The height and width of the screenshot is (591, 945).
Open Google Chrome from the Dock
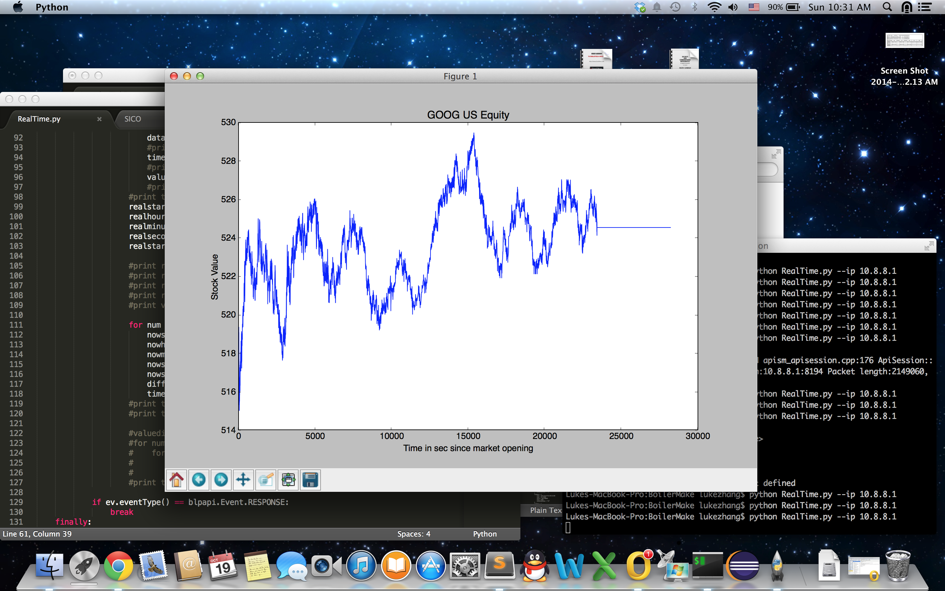pos(118,566)
